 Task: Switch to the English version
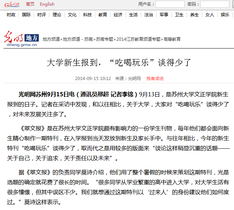click(47, 4)
